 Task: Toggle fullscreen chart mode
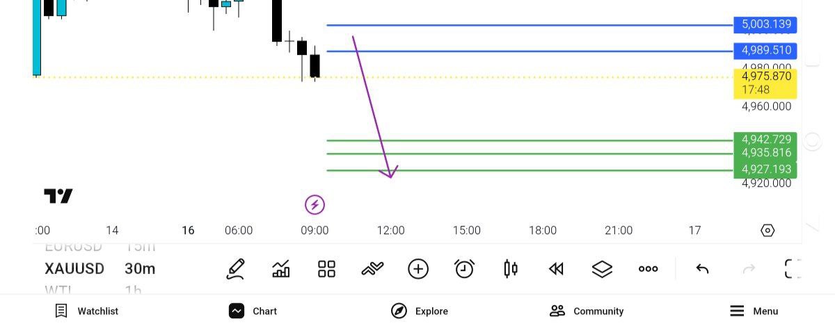pyautogui.click(x=793, y=269)
